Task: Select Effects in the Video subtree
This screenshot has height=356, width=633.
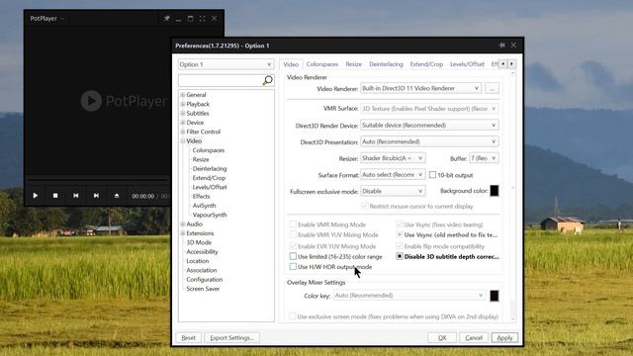Action: [x=201, y=196]
